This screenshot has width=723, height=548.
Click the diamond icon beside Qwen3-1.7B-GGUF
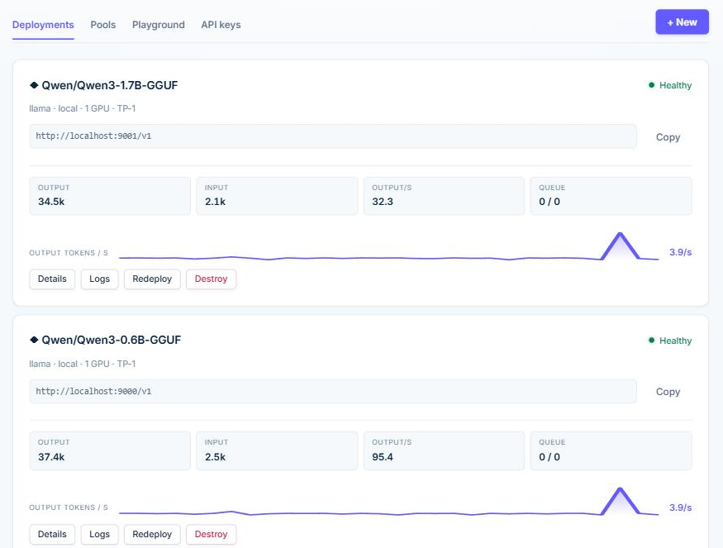[x=34, y=85]
